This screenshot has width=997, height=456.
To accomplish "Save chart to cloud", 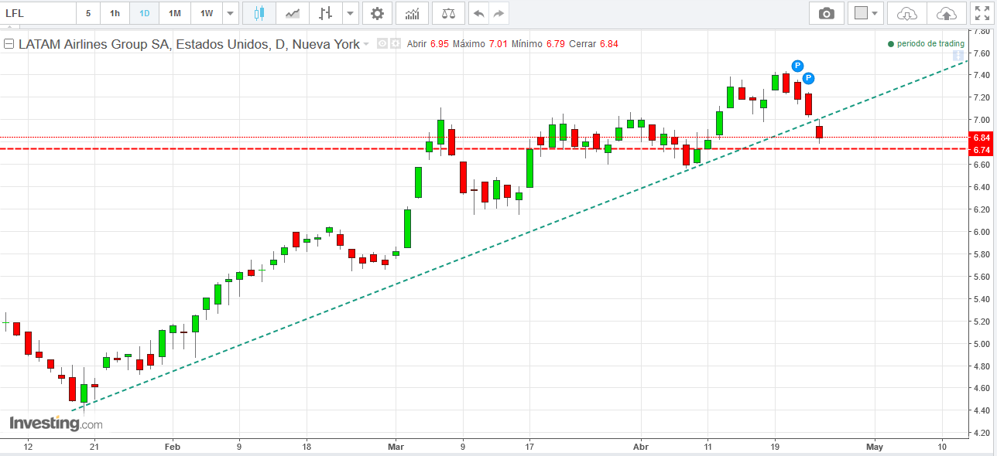I will [946, 13].
